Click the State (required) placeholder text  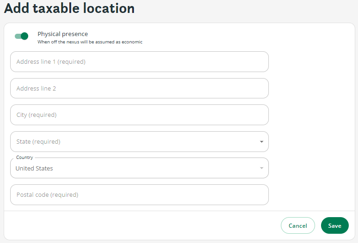[38, 142]
